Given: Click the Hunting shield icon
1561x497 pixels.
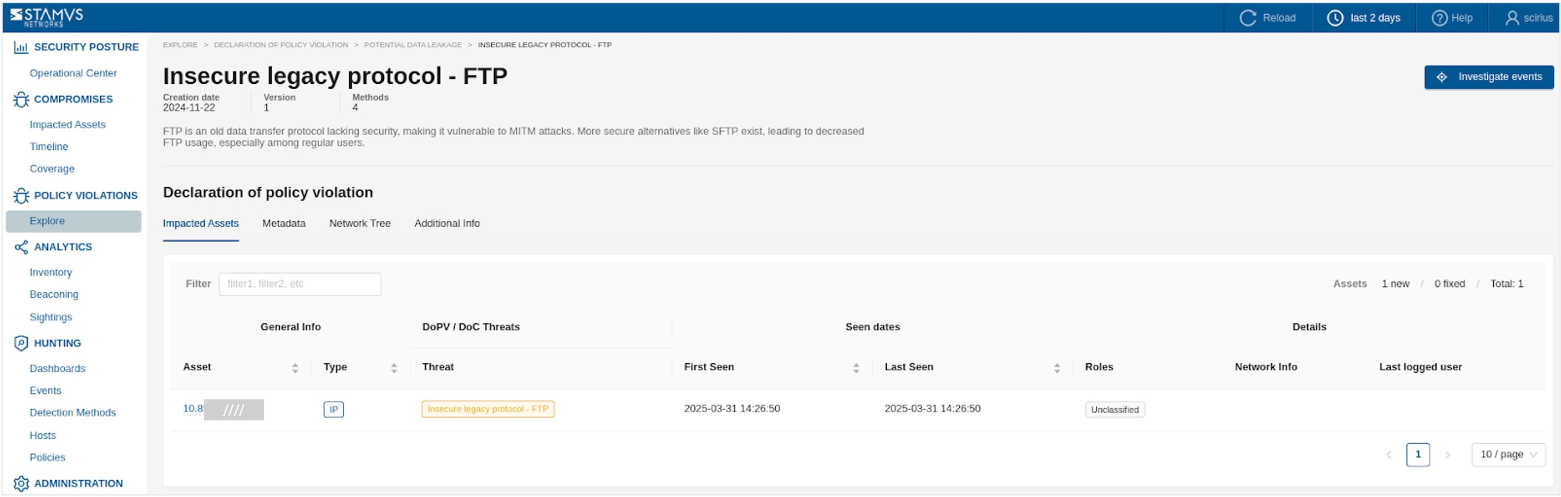Looking at the screenshot, I should tap(22, 343).
